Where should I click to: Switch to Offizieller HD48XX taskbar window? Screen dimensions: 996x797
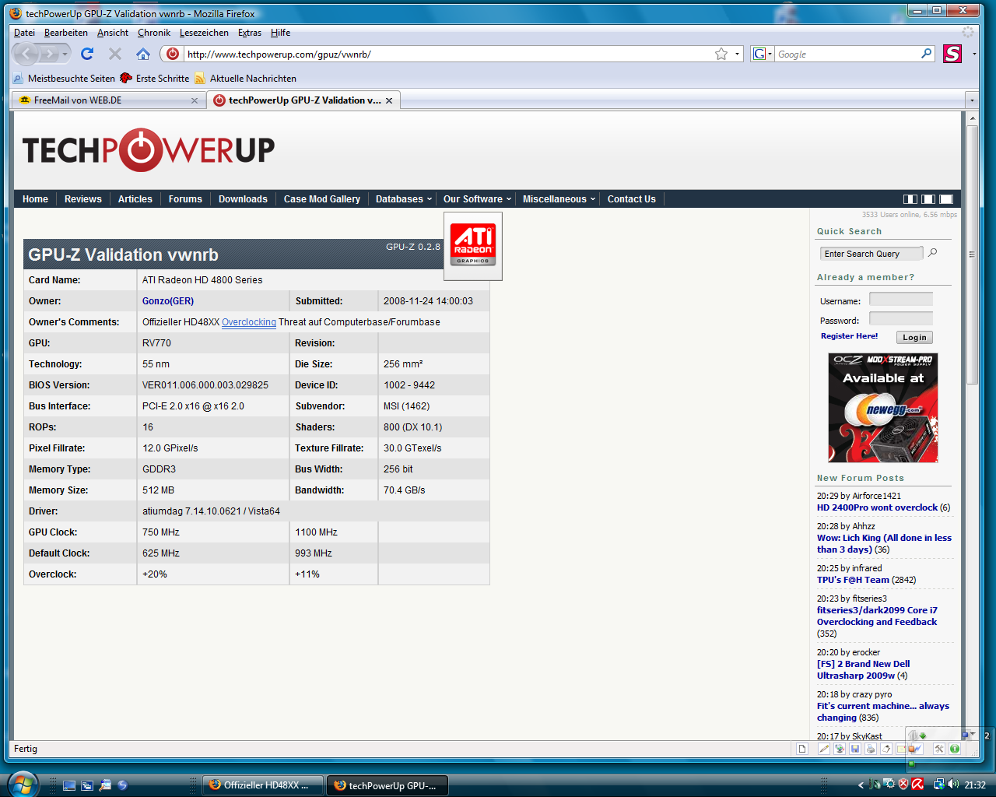pos(263,785)
